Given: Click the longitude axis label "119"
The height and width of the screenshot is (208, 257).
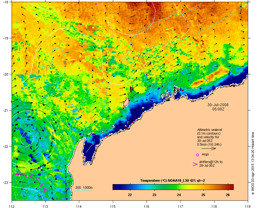Looking at the screenshot, I should (x=248, y=206).
